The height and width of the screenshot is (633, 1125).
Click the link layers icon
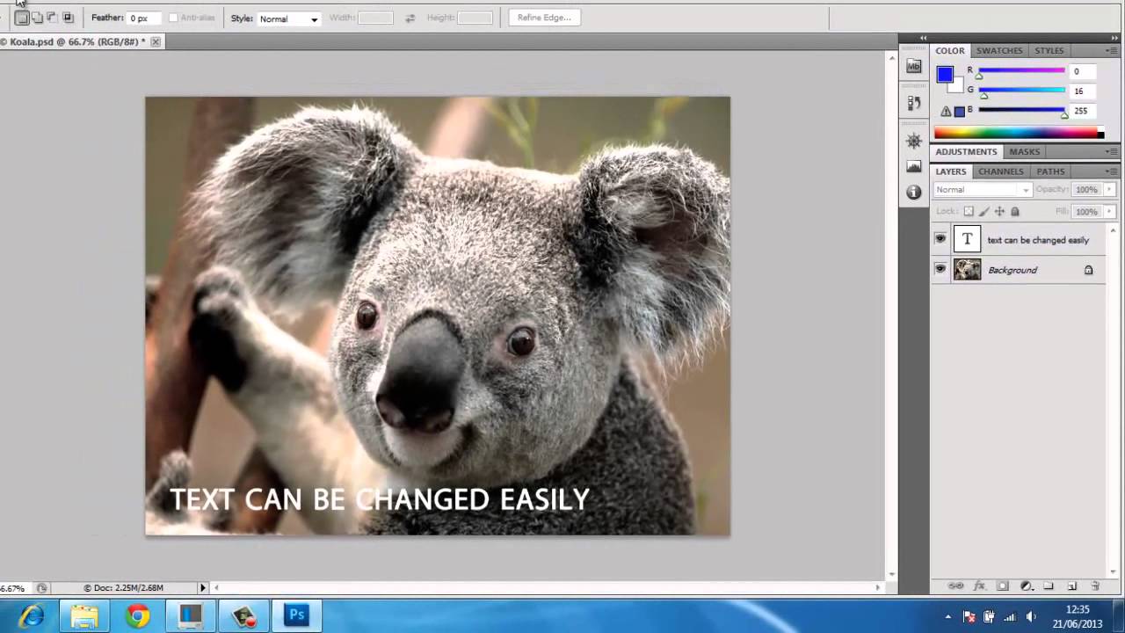(x=955, y=586)
